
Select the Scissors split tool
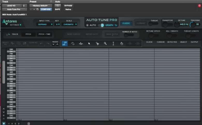pyautogui.click(x=97, y=44)
